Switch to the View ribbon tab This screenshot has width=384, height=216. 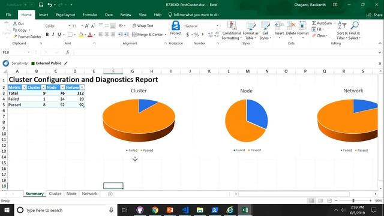point(143,14)
